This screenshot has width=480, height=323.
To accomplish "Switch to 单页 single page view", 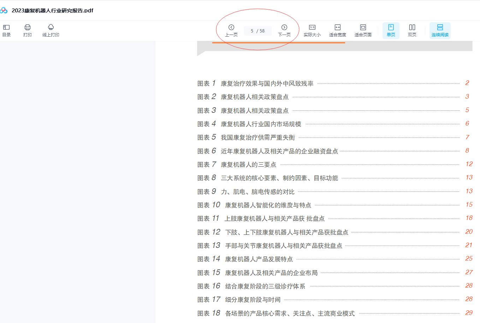I will [391, 30].
